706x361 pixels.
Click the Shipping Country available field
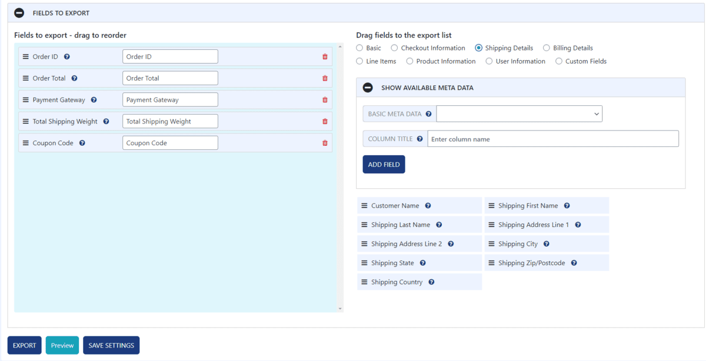tap(419, 282)
